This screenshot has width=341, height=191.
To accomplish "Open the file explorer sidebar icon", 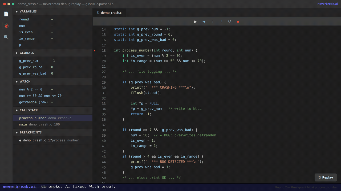I will (6, 14).
